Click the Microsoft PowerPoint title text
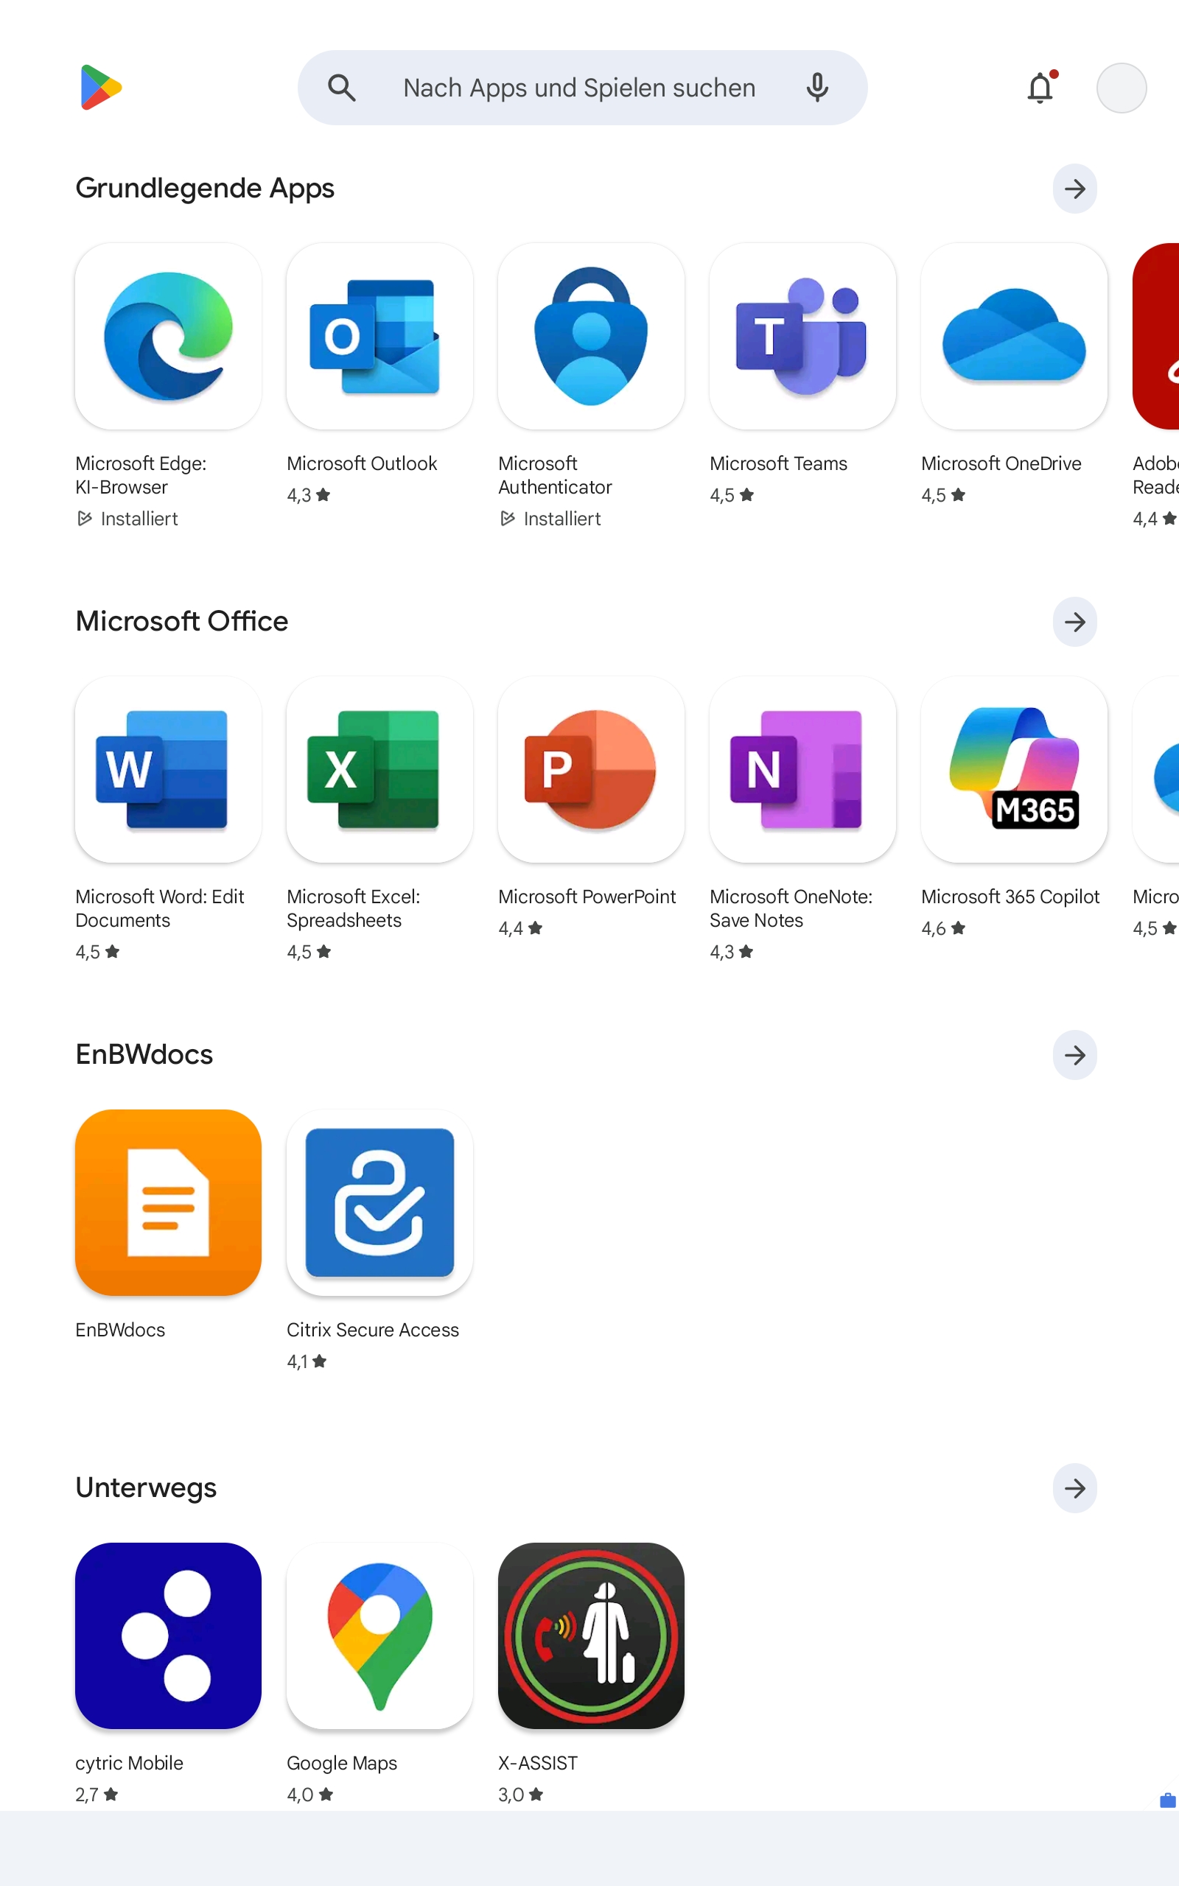Screen dimensions: 1179x1886 (587, 897)
